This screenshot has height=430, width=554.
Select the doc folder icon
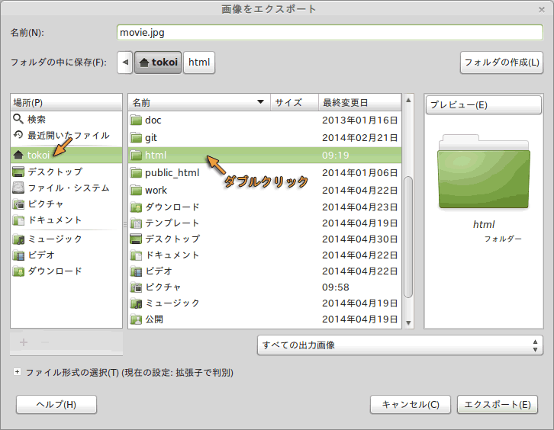[x=136, y=120]
